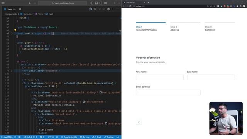This screenshot has width=247, height=139.
Task: Open the editor More Actions ellipsis
Action: pyautogui.click(x=117, y=9)
